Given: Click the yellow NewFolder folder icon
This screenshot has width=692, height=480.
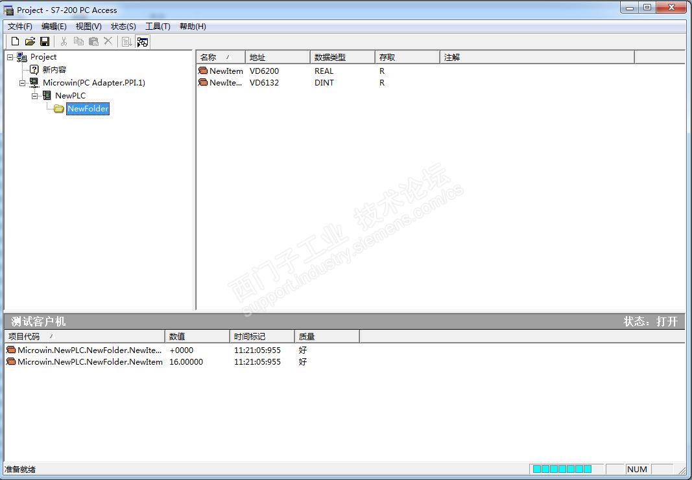Looking at the screenshot, I should point(59,108).
